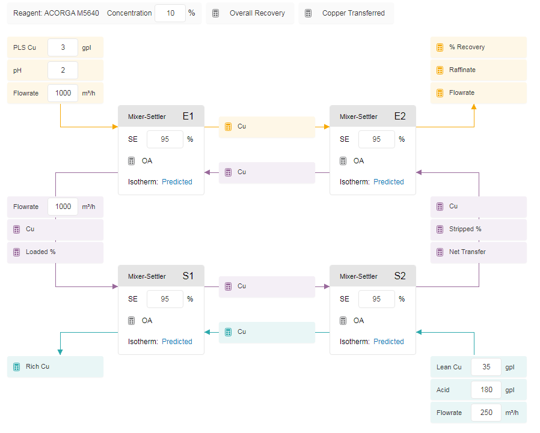
Task: Click the Stripped % calculator icon
Action: point(440,229)
